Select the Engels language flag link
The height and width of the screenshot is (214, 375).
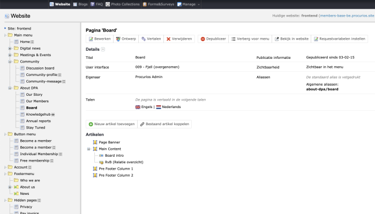point(144,107)
